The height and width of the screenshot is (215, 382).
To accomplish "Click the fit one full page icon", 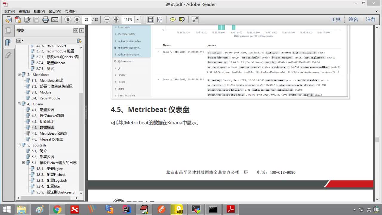I will [x=160, y=19].
